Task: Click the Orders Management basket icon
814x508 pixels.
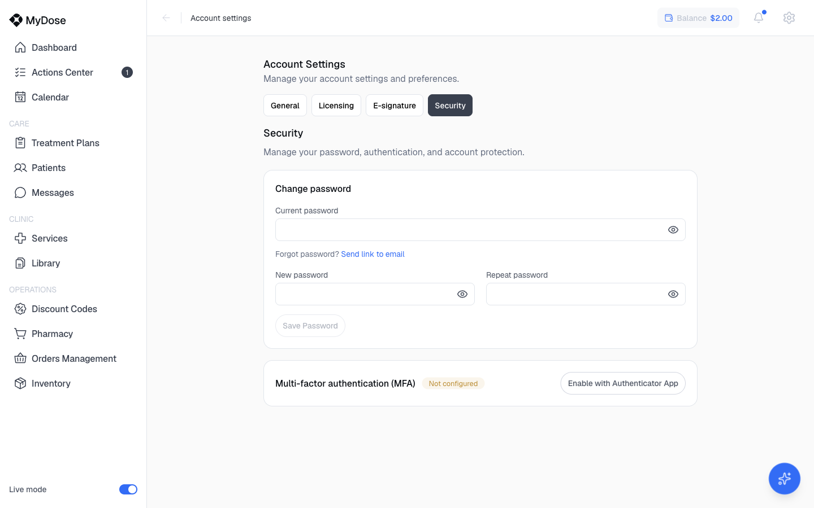Action: [x=20, y=358]
